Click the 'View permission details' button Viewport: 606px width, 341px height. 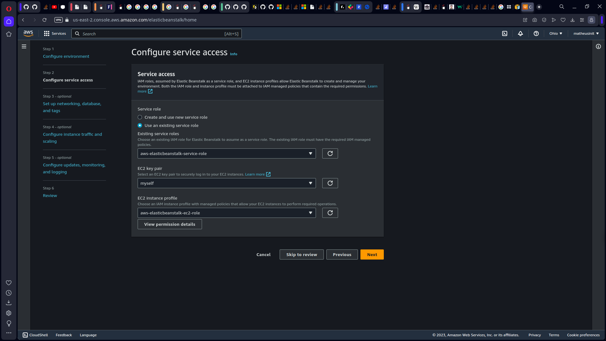(170, 224)
